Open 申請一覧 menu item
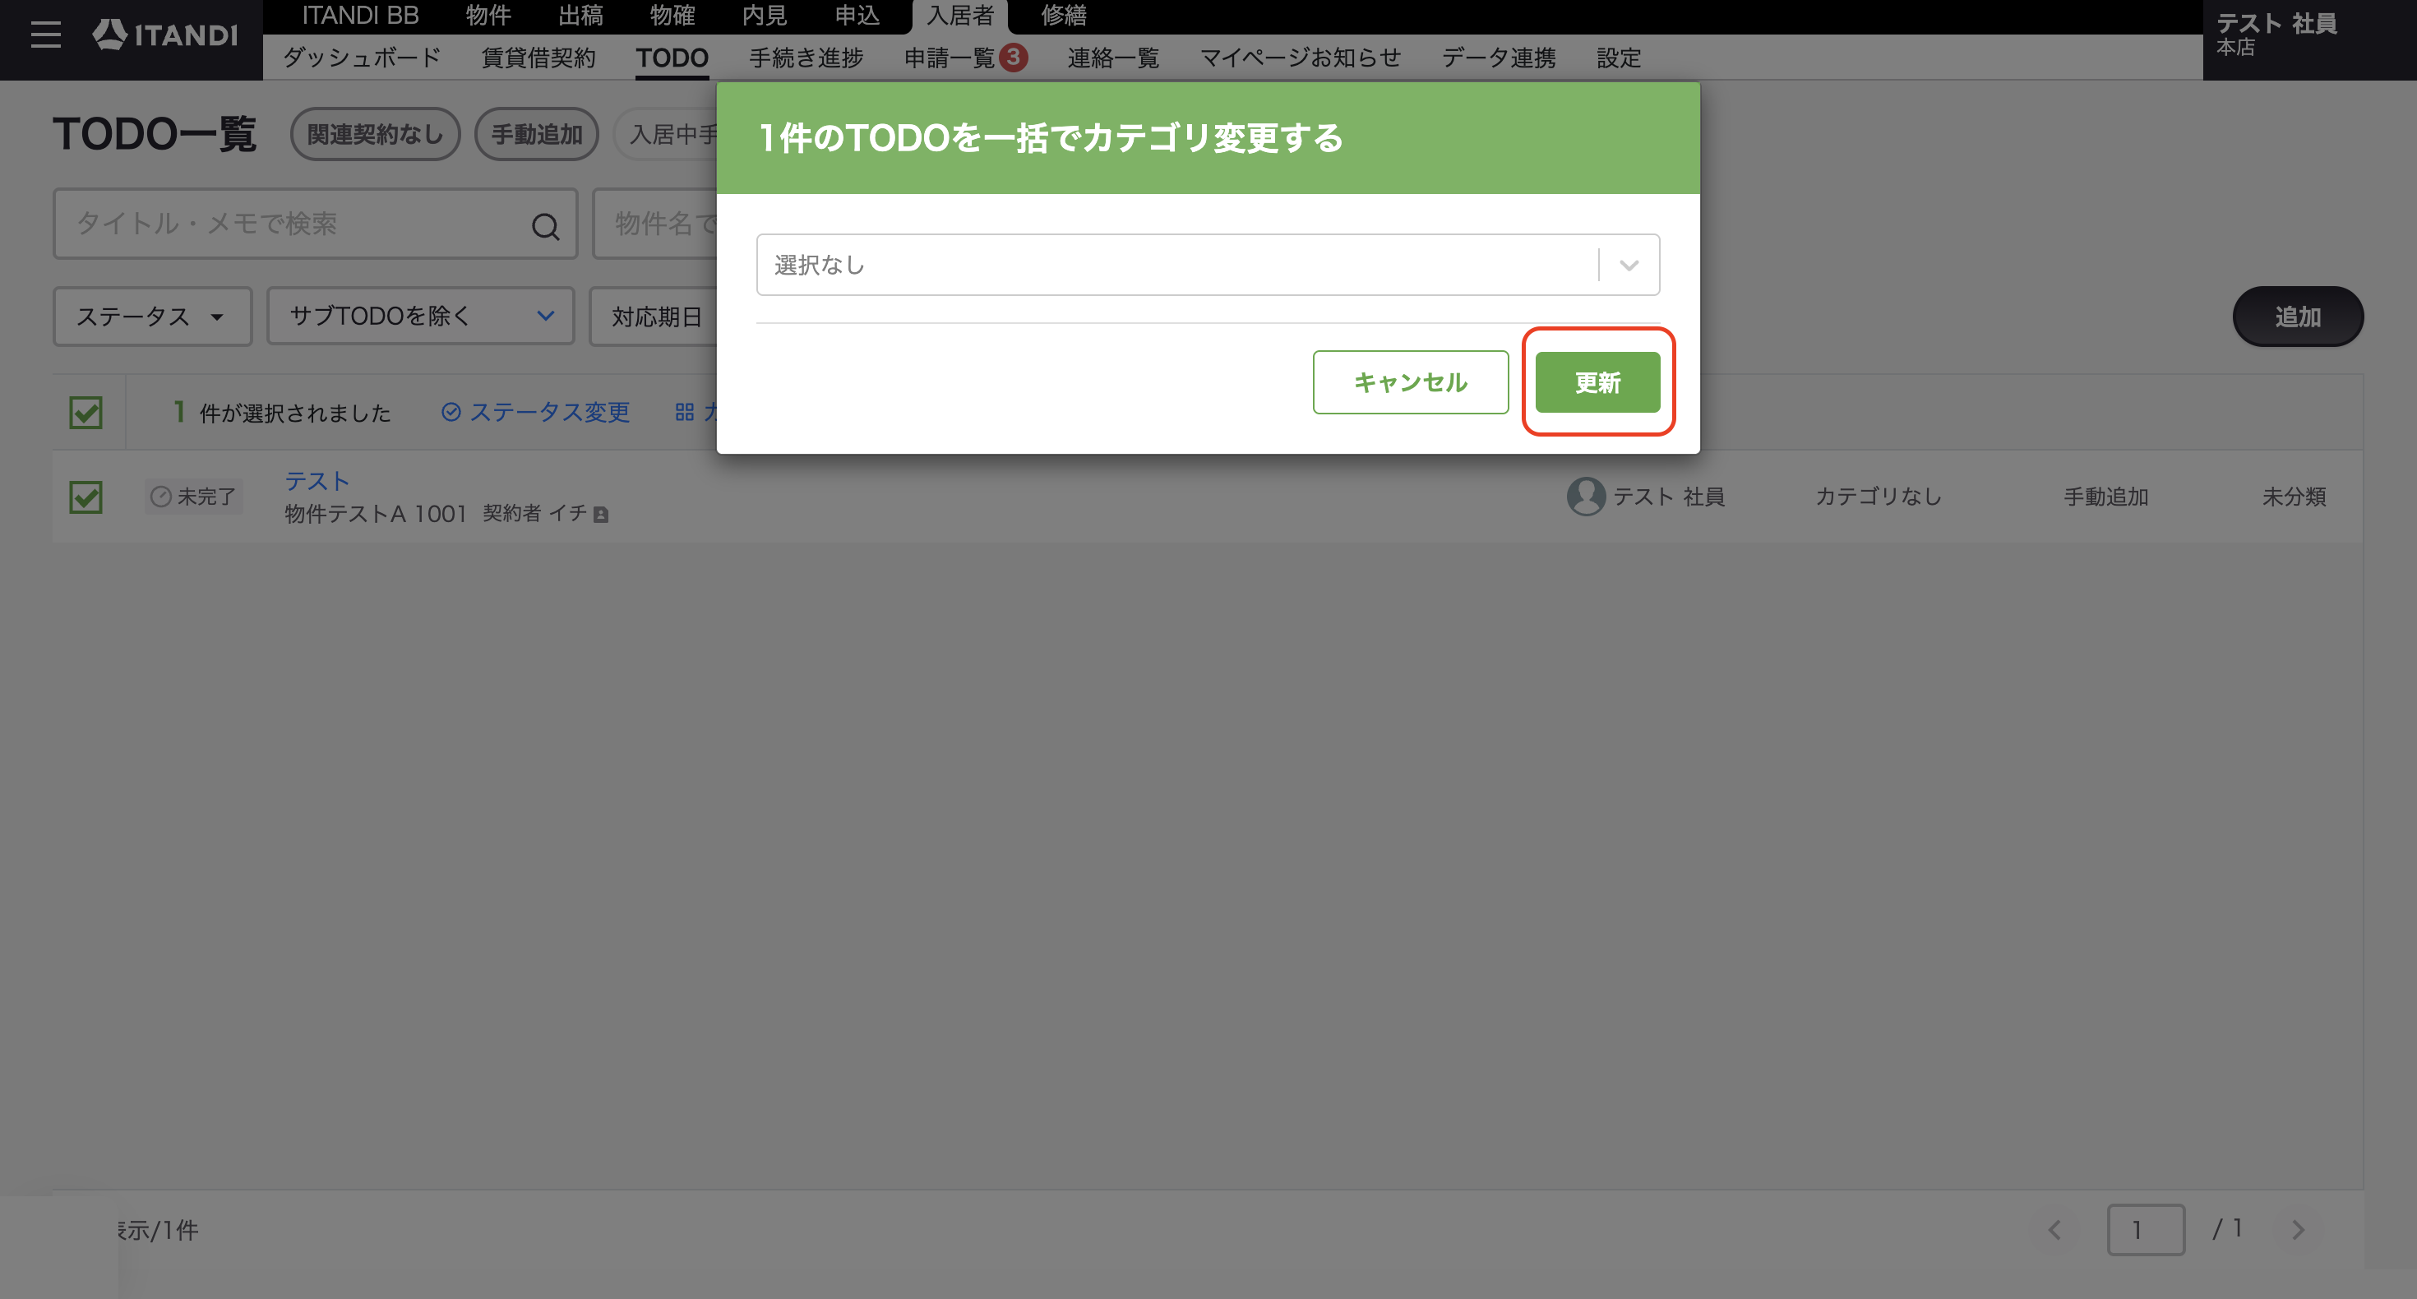This screenshot has width=2417, height=1299. click(949, 58)
